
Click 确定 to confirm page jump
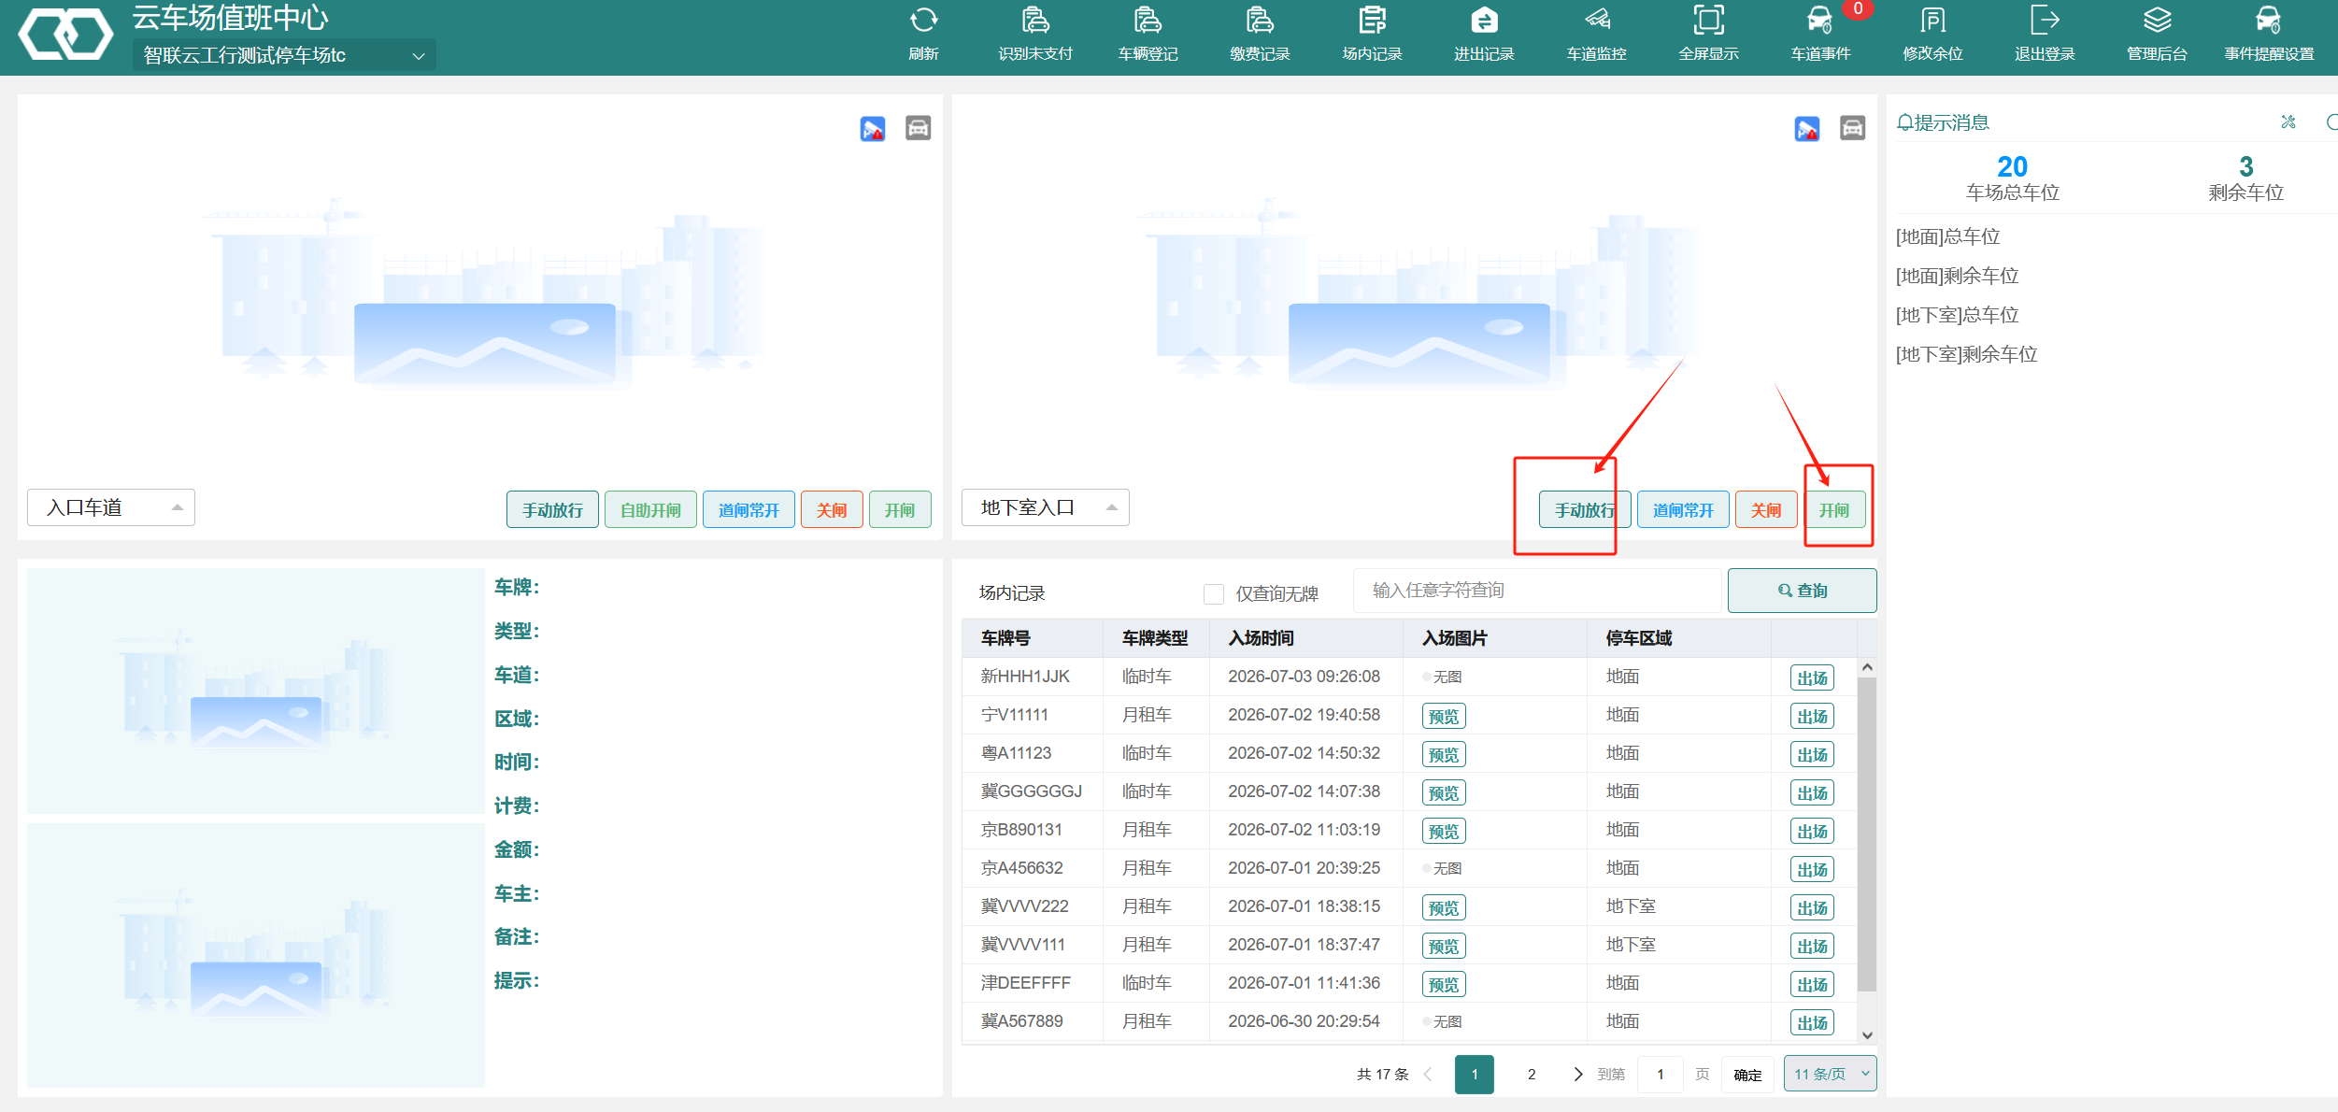[x=1747, y=1074]
